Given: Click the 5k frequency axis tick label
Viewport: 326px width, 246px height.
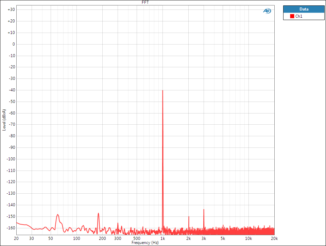Looking at the screenshot, I should [x=223, y=238].
